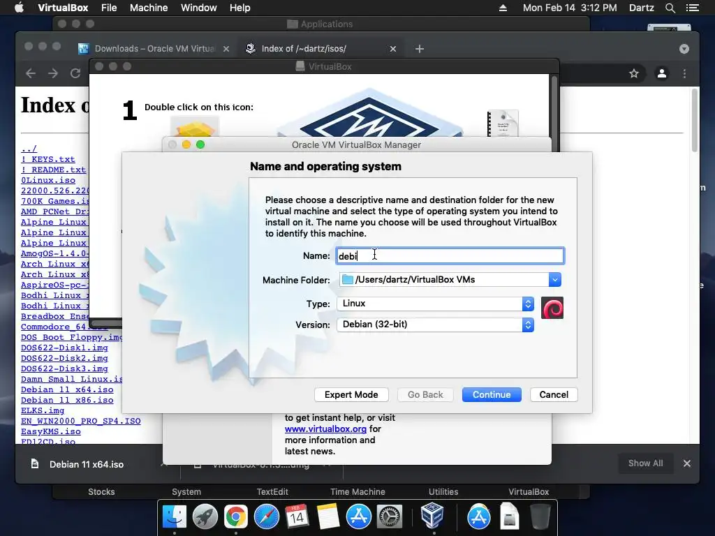Open the Chrome profile avatar
The height and width of the screenshot is (536, 715).
click(662, 73)
